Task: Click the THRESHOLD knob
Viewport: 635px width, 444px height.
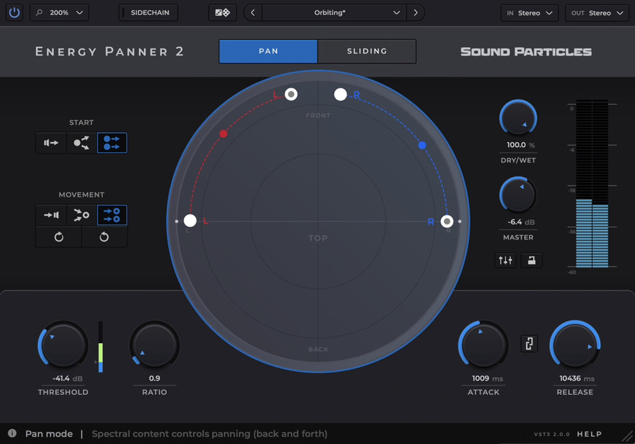Action: click(63, 345)
